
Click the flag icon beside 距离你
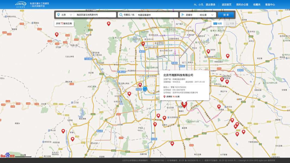[x=183, y=15]
